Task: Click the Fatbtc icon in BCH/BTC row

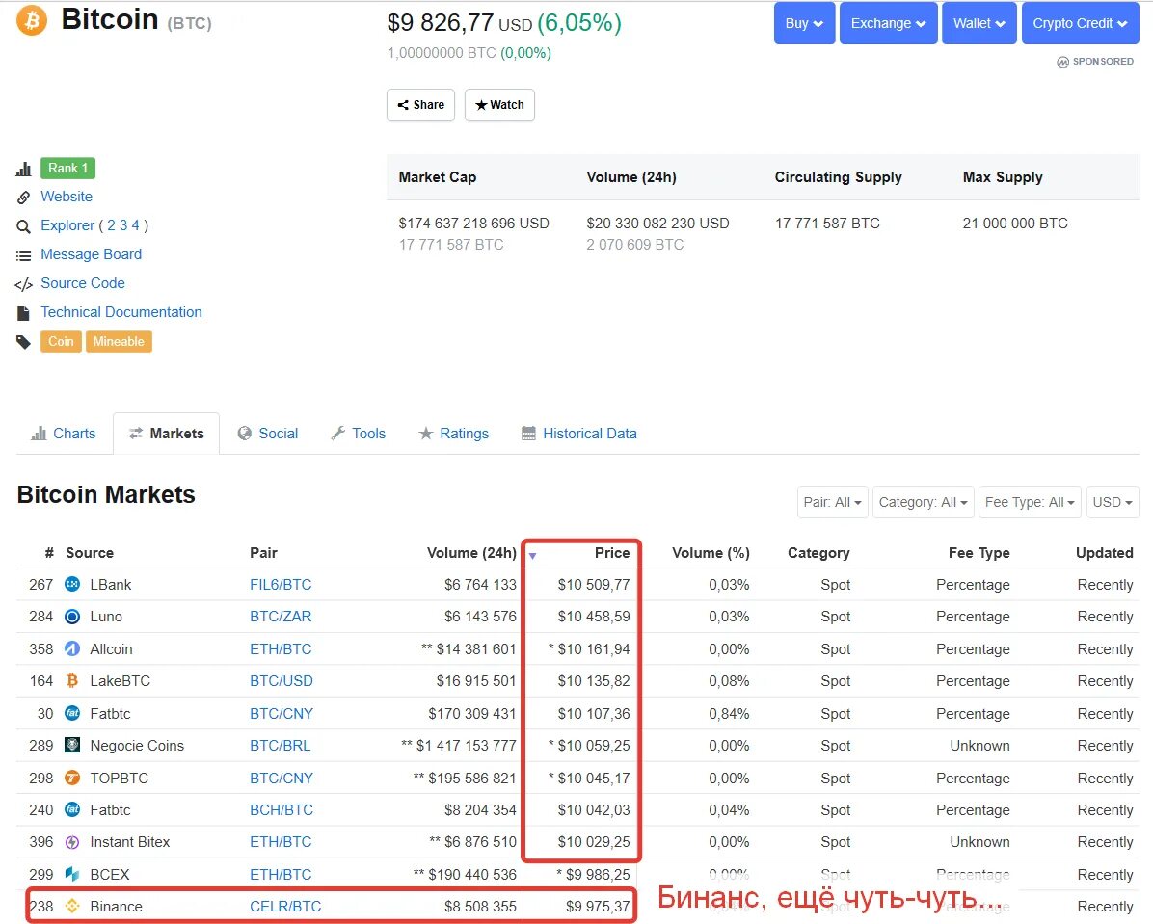Action: pos(72,810)
